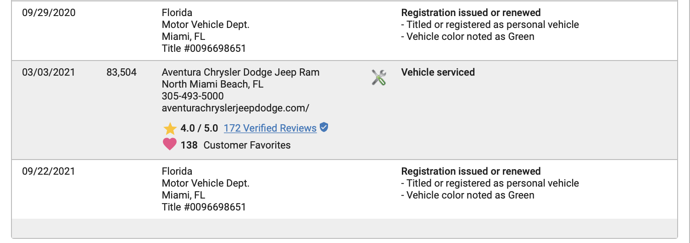Click the wrench service icon
This screenshot has height=243, width=690.
tap(378, 77)
